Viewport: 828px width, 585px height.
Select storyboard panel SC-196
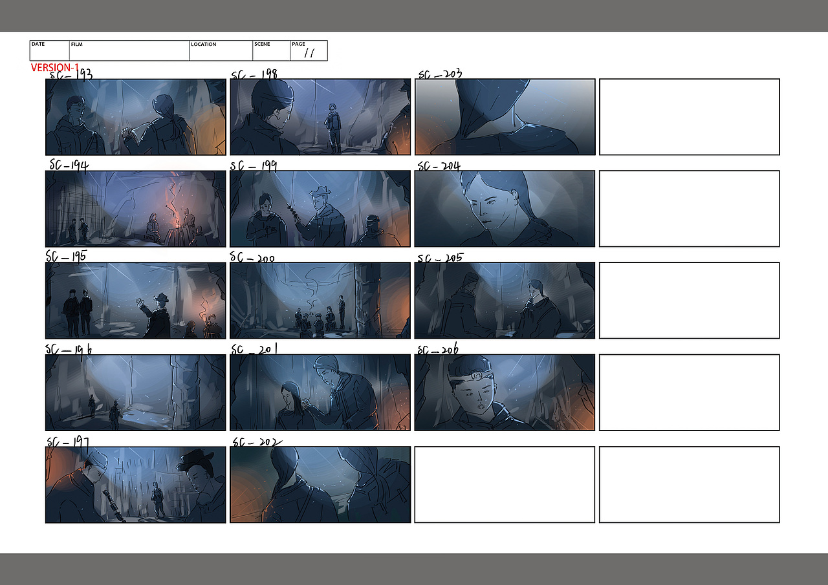tap(136, 392)
